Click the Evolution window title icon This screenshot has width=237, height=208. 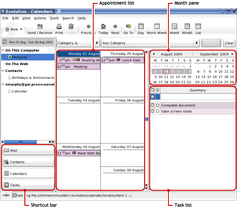coord(3,11)
